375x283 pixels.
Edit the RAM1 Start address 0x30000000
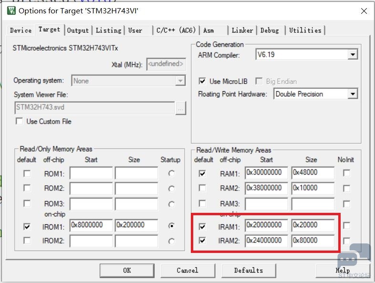pos(266,173)
